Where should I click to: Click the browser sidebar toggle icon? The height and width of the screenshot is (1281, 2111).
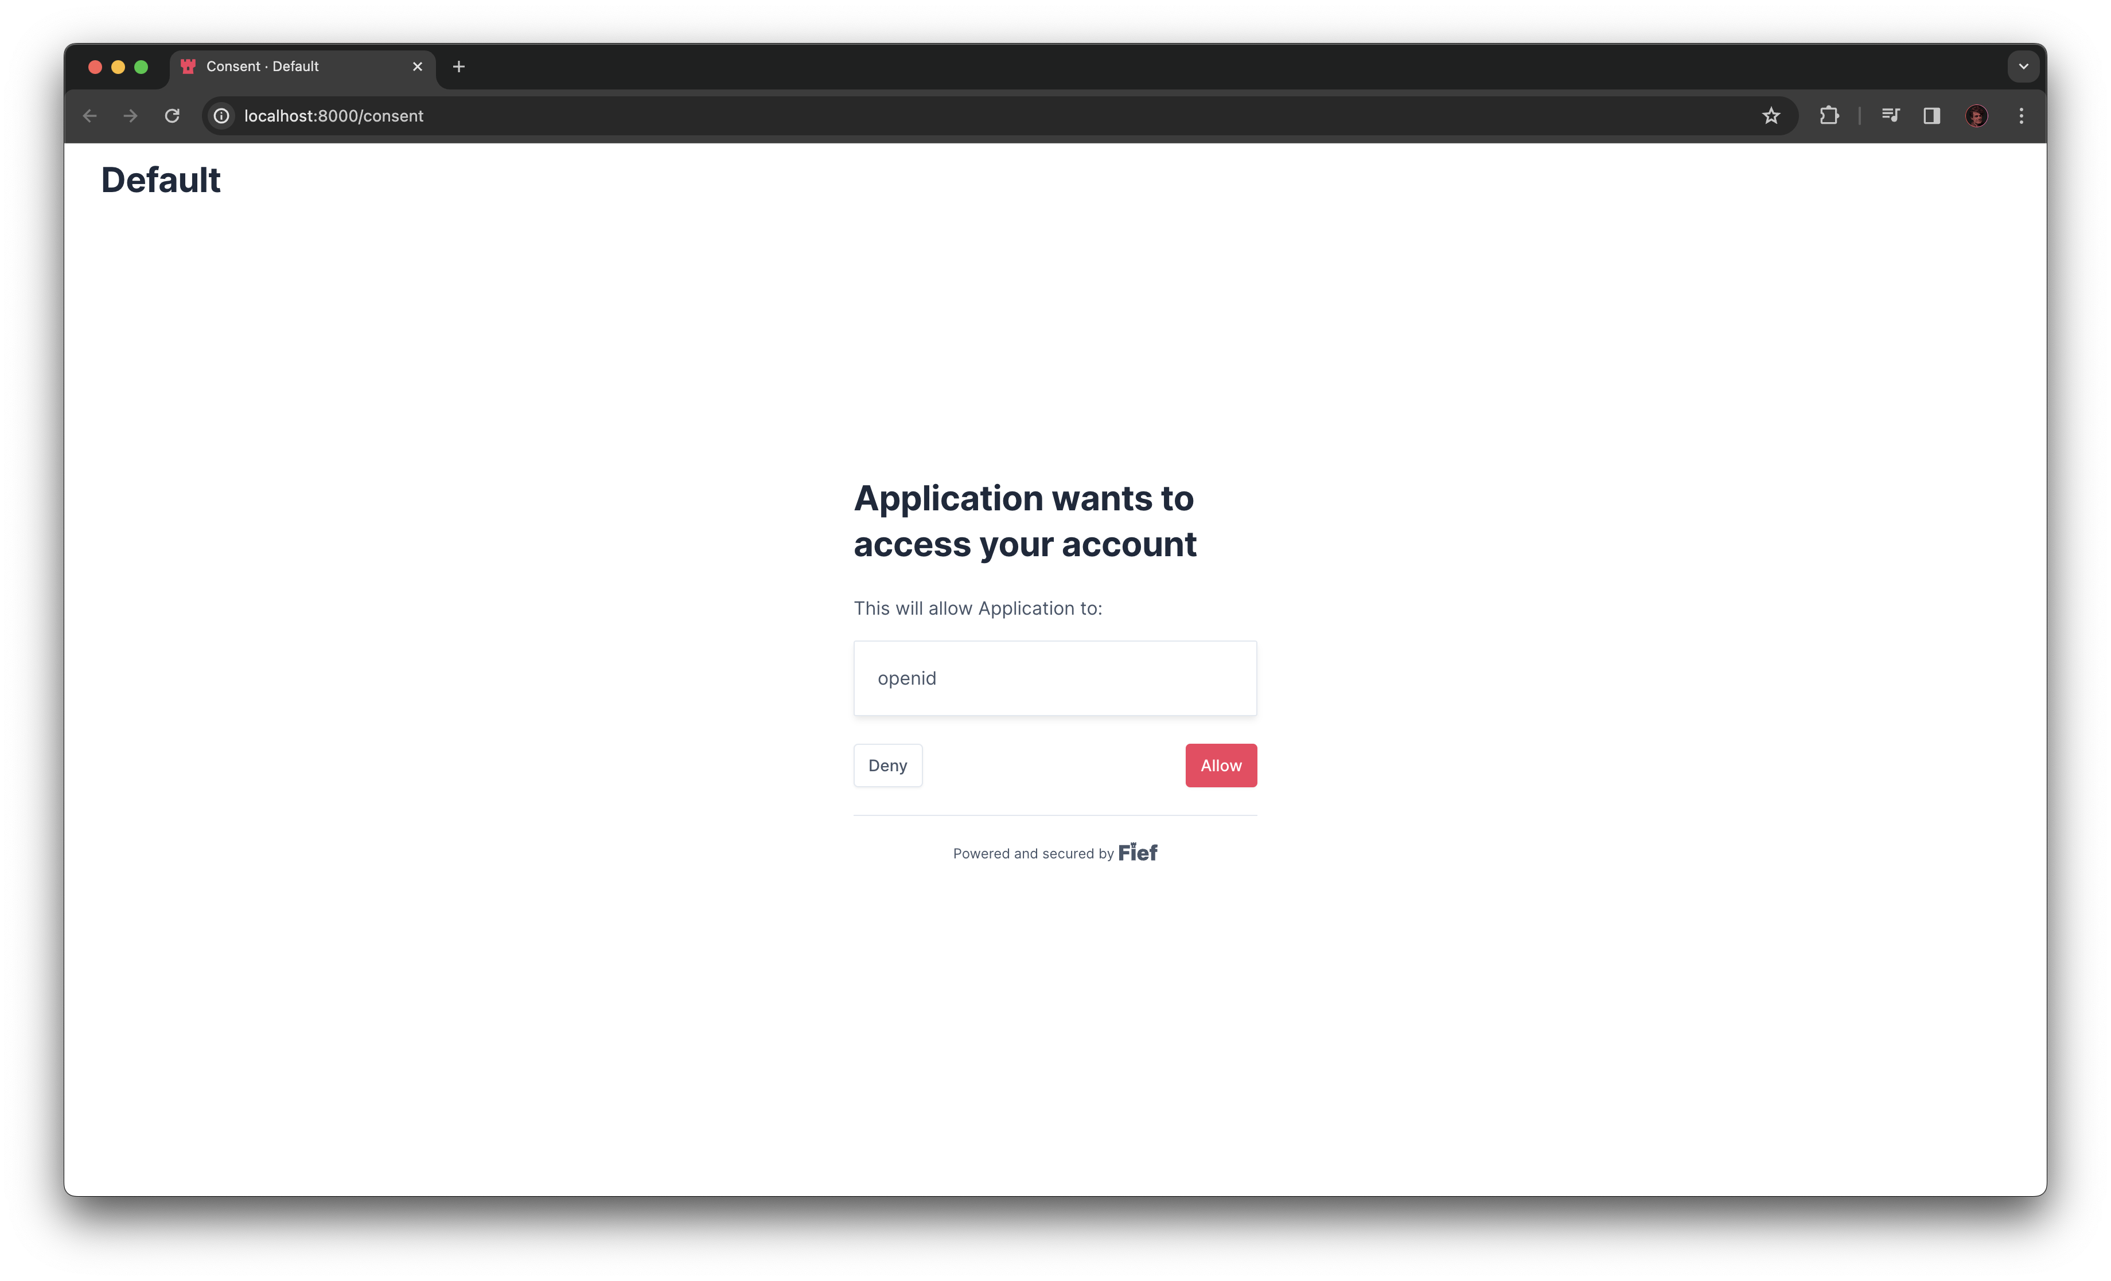click(x=1931, y=115)
